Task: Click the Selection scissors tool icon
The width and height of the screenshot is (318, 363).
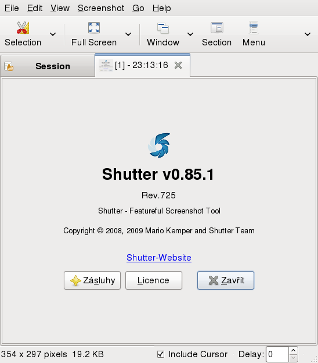Action: tap(23, 28)
